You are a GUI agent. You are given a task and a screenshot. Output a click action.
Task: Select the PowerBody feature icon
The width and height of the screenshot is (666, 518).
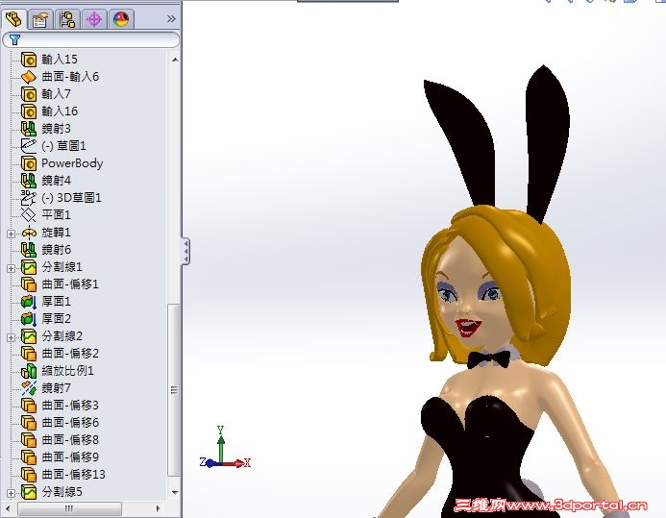pos(29,163)
